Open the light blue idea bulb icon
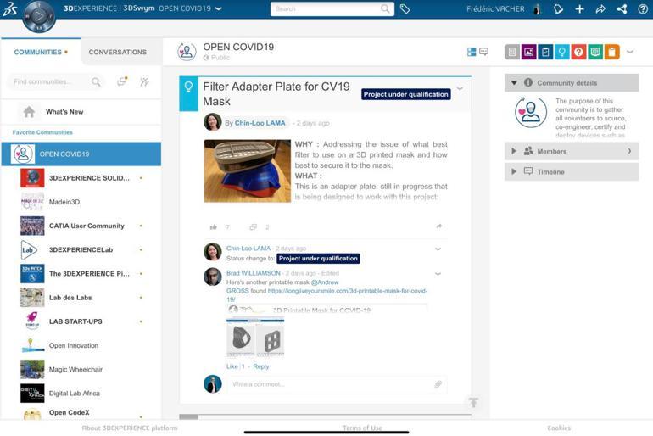The image size is (653, 436). click(562, 52)
